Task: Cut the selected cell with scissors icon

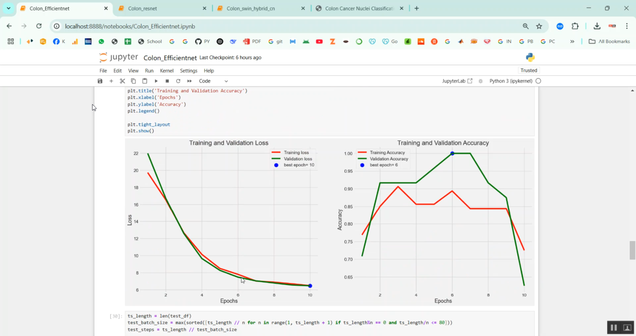Action: tap(122, 81)
